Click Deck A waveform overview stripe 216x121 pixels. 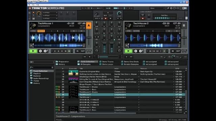pos(57,45)
